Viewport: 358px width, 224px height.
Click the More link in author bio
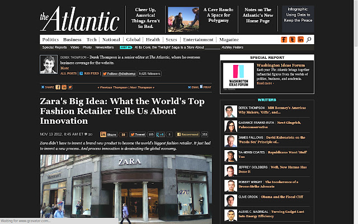click(65, 68)
